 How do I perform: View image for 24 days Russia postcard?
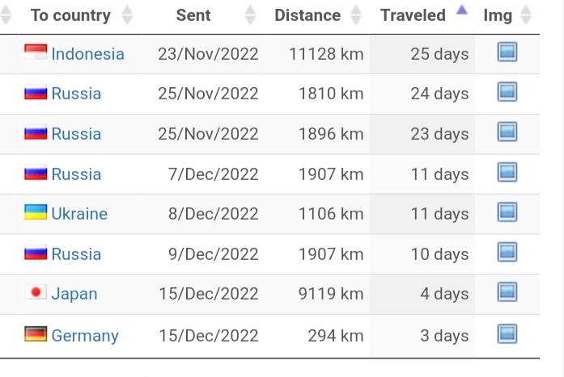pyautogui.click(x=507, y=93)
